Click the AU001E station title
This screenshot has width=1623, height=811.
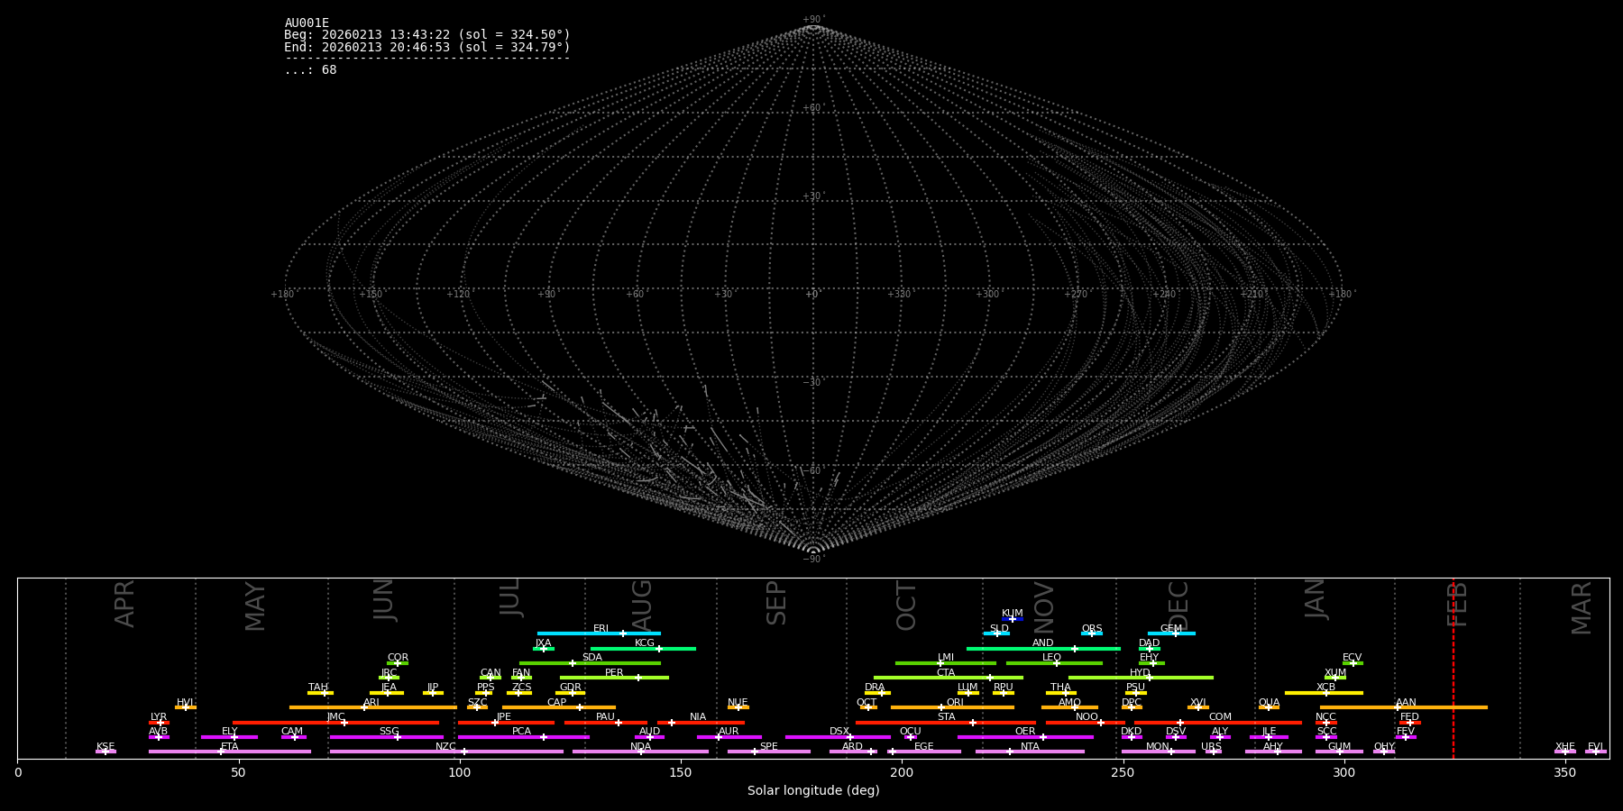(307, 23)
